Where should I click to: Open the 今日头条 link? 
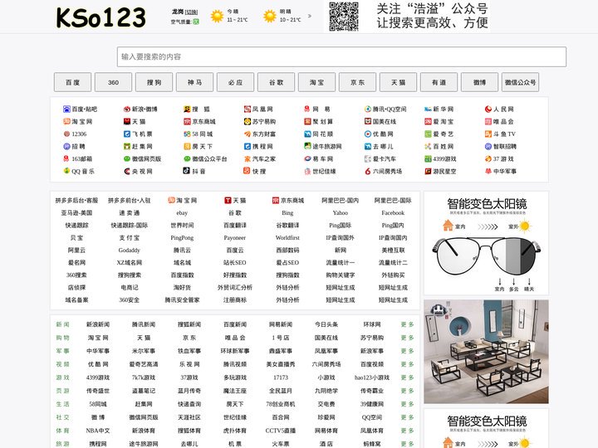click(x=326, y=324)
